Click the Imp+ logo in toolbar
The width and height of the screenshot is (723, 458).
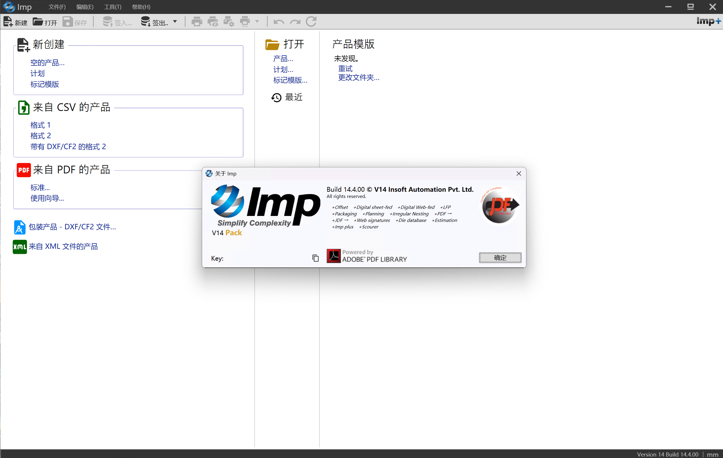tap(708, 21)
